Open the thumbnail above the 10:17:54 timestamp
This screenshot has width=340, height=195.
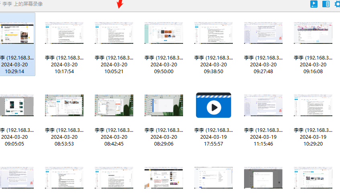click(64, 33)
